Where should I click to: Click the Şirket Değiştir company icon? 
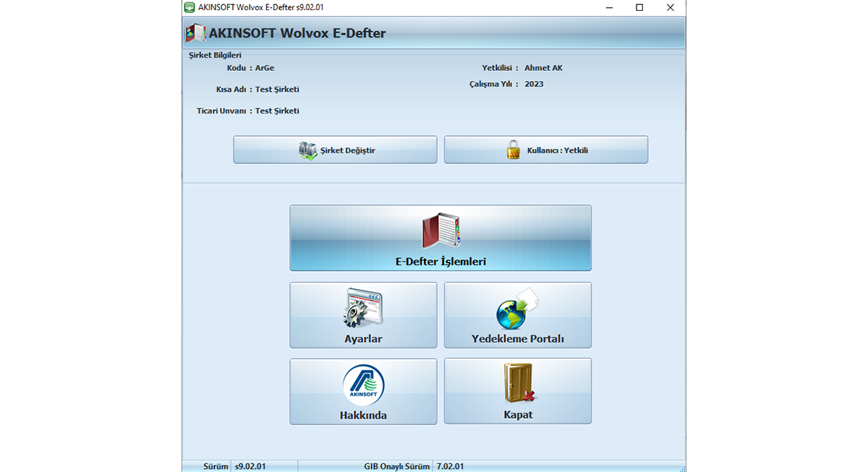pyautogui.click(x=308, y=150)
